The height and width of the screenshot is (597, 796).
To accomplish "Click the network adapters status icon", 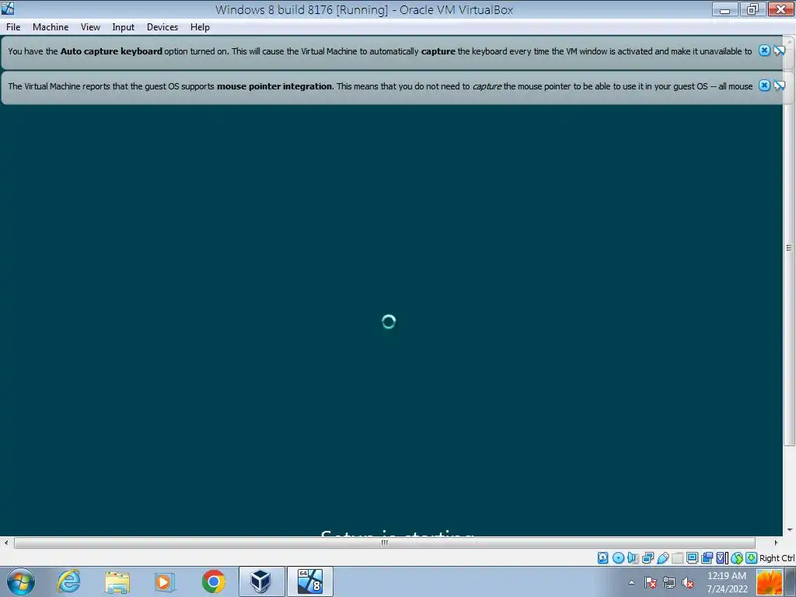I will [648, 558].
